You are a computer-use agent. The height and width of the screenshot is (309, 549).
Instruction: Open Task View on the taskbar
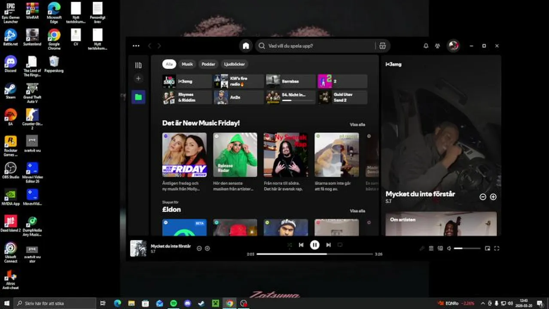tap(103, 303)
